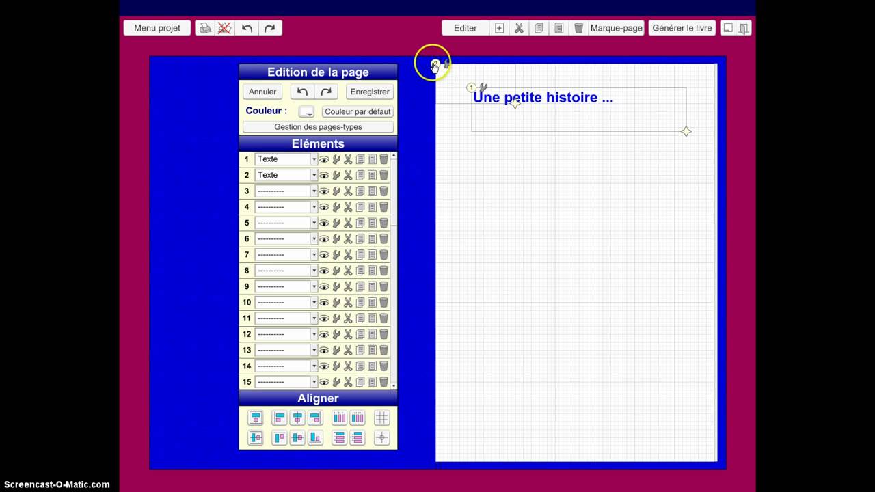Click the print icon in the top toolbar

coord(205,28)
